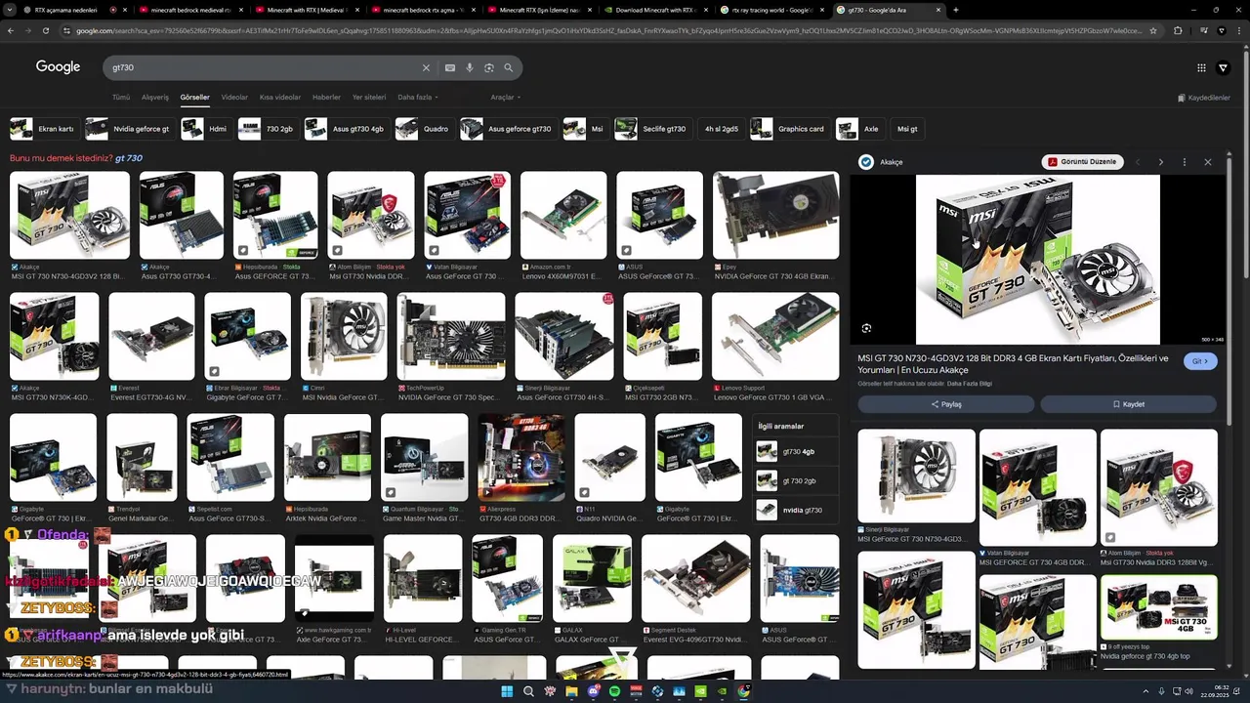Select the Ekran kartı filter chip
Viewport: 1250px width, 703px height.
click(44, 129)
